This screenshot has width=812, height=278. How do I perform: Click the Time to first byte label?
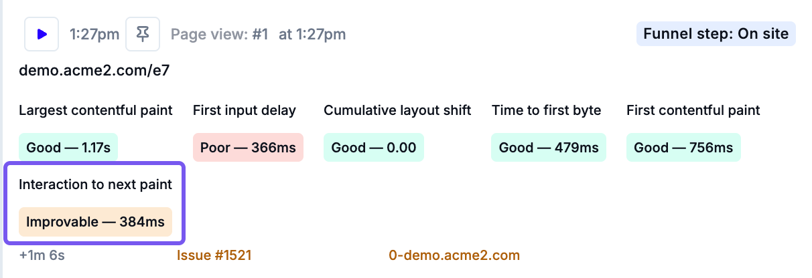tap(546, 110)
